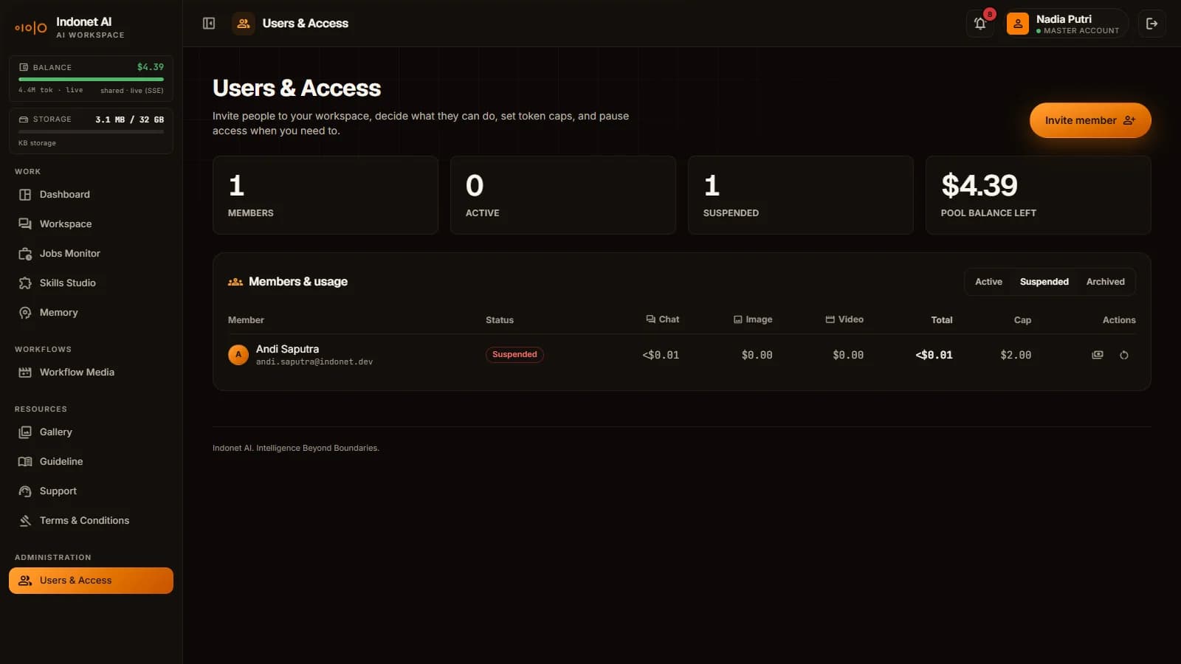Select the Suspended members tab
The height and width of the screenshot is (664, 1181).
tap(1044, 282)
